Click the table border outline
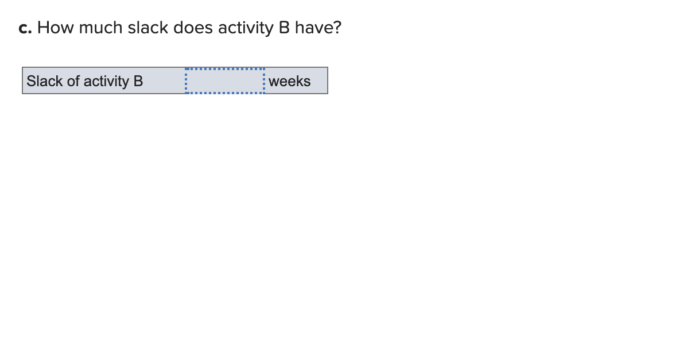 click(x=175, y=67)
